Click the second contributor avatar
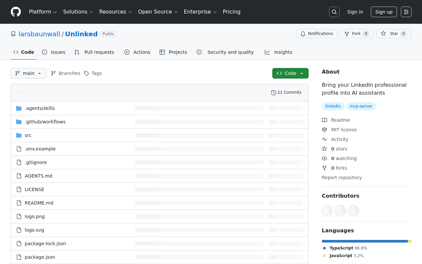This screenshot has width=422, height=264. coord(340,211)
